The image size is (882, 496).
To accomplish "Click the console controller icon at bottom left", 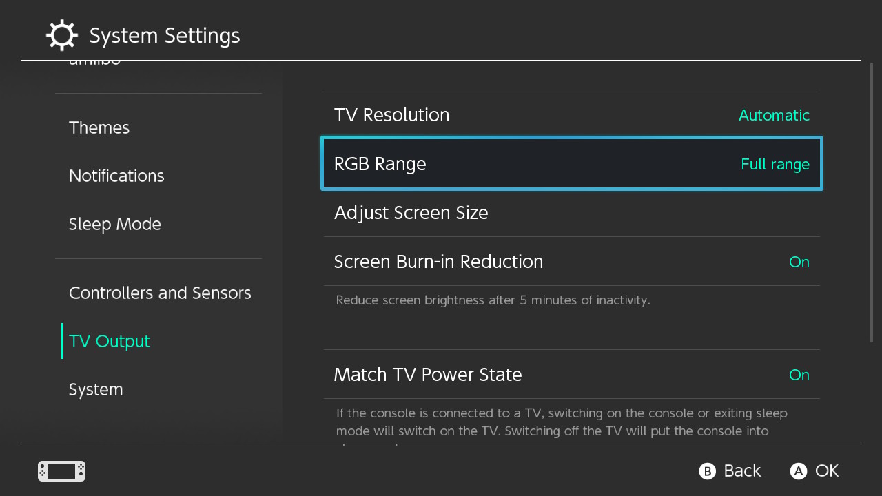I will (61, 471).
